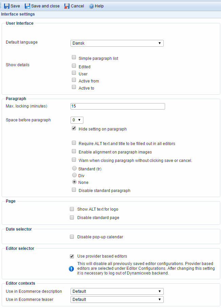Expand the Space before paragraph dropdown
The width and height of the screenshot is (221, 308).
point(77,120)
